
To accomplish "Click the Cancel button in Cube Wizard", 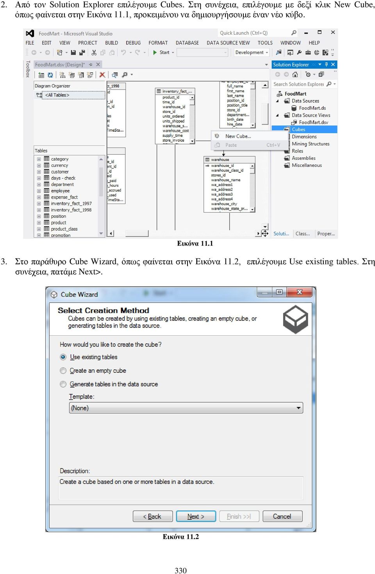I will pos(282,517).
